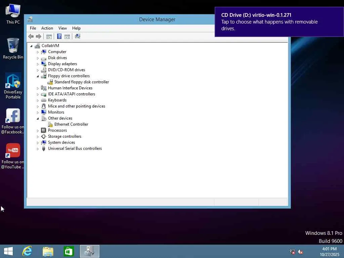This screenshot has height=258, width=344.
Task: Expand Universal Serial Bus controllers category
Action: [x=38, y=149]
